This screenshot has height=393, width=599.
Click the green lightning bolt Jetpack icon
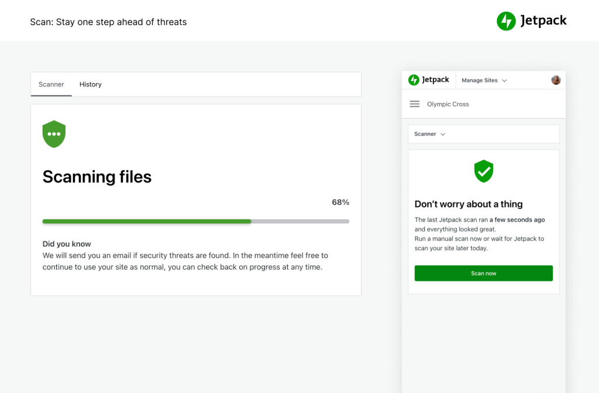505,20
